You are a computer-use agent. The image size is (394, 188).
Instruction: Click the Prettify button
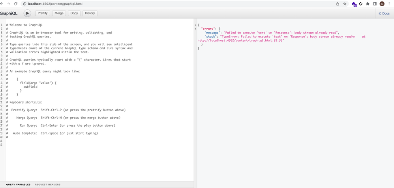click(43, 13)
